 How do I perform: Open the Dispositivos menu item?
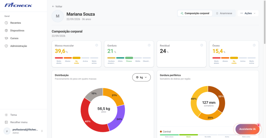tap(24, 30)
